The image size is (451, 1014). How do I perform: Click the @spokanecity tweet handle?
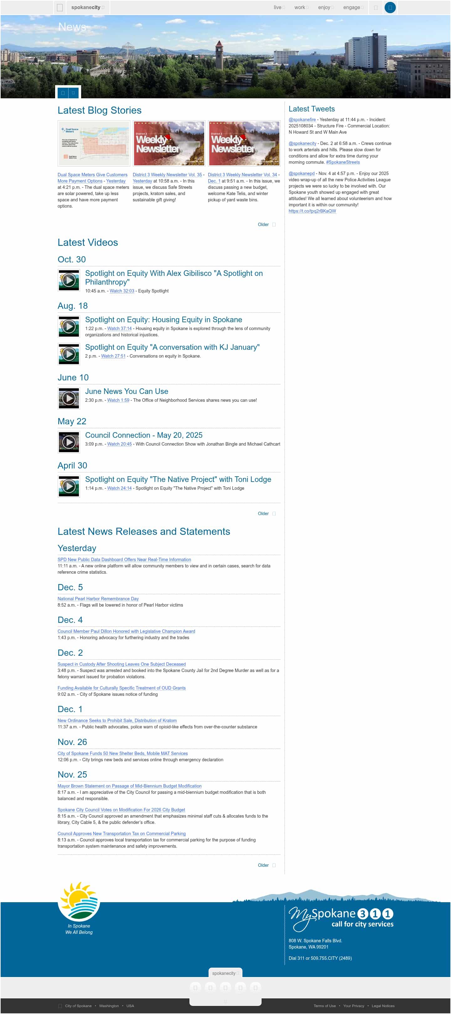(303, 144)
